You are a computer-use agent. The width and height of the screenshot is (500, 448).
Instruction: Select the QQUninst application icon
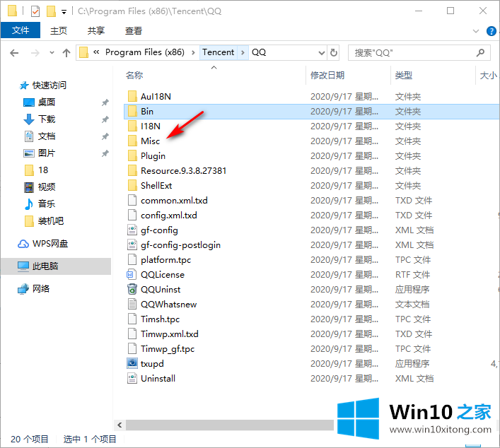click(132, 289)
